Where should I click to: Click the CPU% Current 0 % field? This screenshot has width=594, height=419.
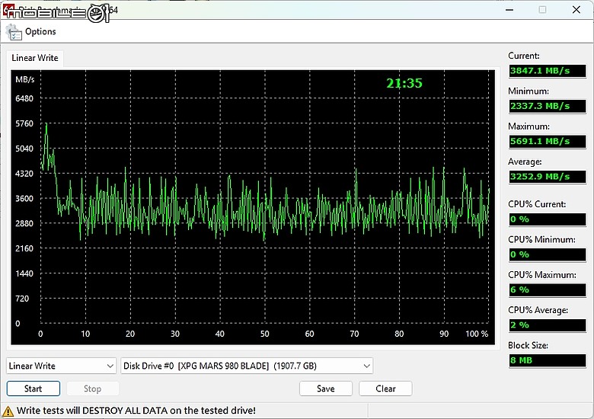(547, 219)
